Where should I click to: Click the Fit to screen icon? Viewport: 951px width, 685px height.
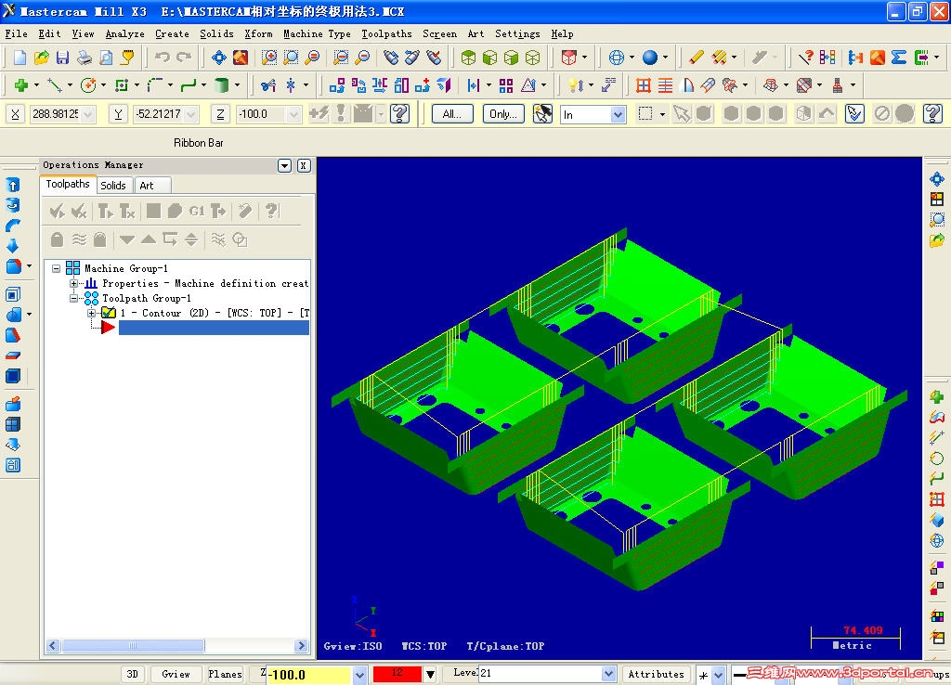(219, 58)
